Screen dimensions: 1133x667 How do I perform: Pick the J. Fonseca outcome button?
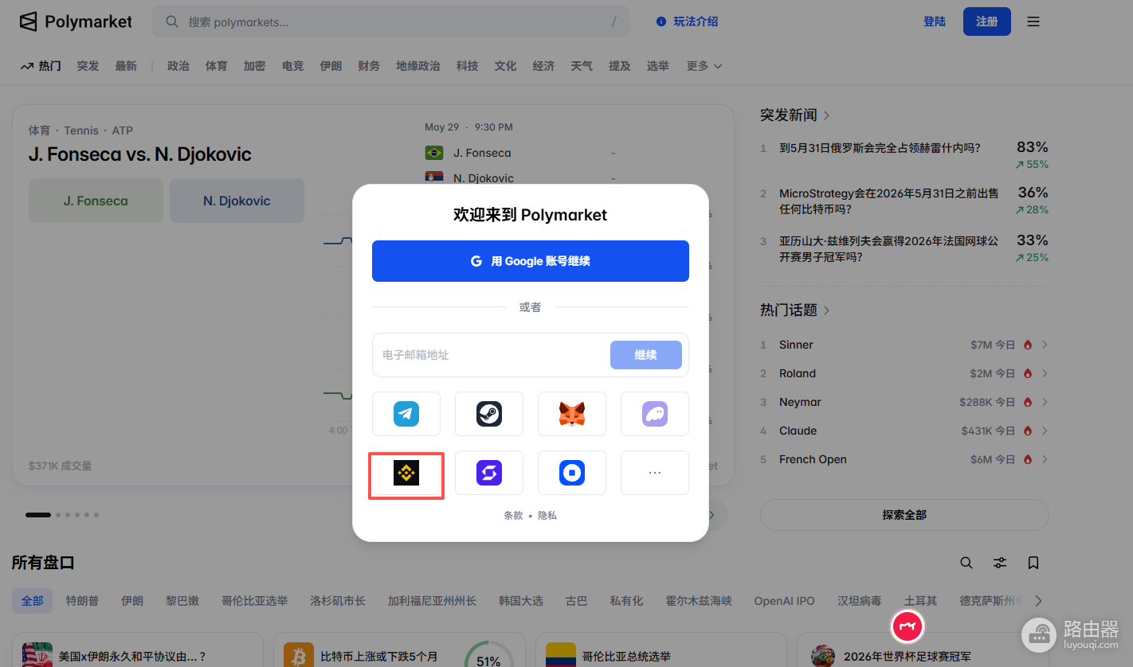pos(96,201)
